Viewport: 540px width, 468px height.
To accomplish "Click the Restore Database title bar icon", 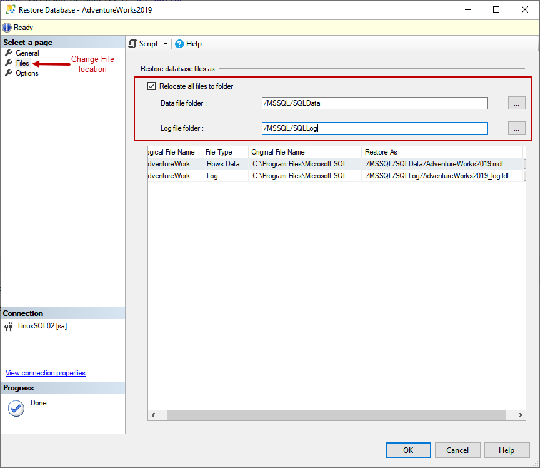I will 11,9.
